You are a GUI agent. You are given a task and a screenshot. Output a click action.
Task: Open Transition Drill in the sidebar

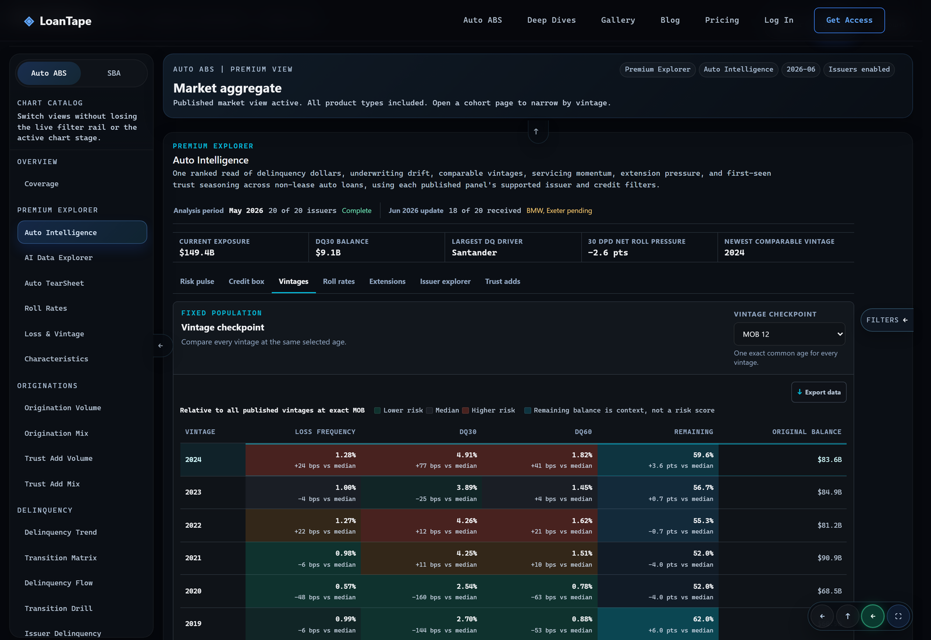[x=82, y=609]
